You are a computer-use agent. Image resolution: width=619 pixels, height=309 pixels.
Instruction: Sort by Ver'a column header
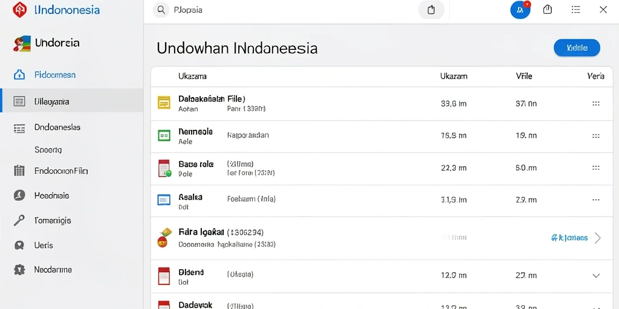[595, 77]
